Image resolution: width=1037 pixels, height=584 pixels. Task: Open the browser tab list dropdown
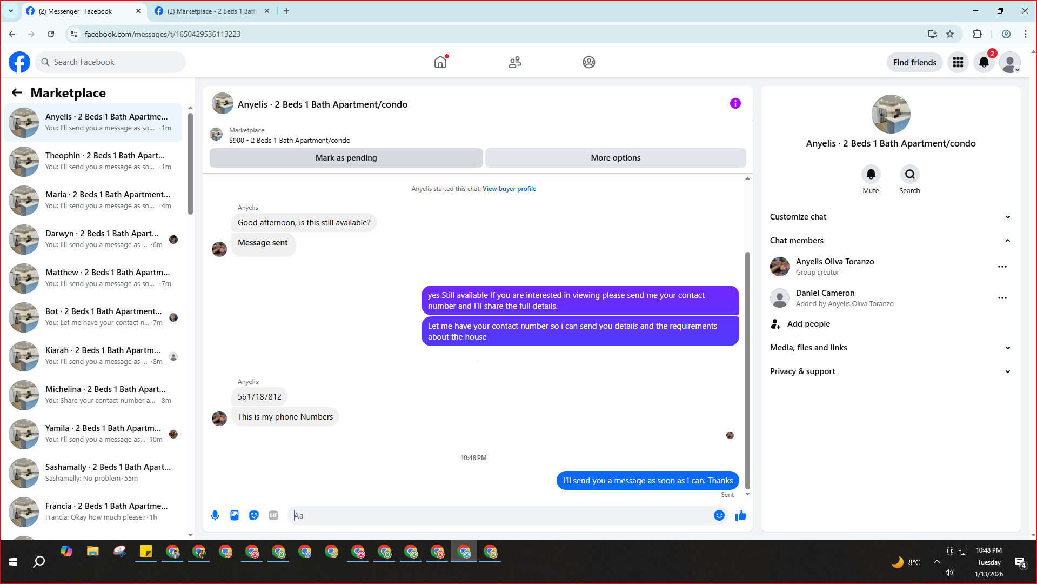click(10, 11)
